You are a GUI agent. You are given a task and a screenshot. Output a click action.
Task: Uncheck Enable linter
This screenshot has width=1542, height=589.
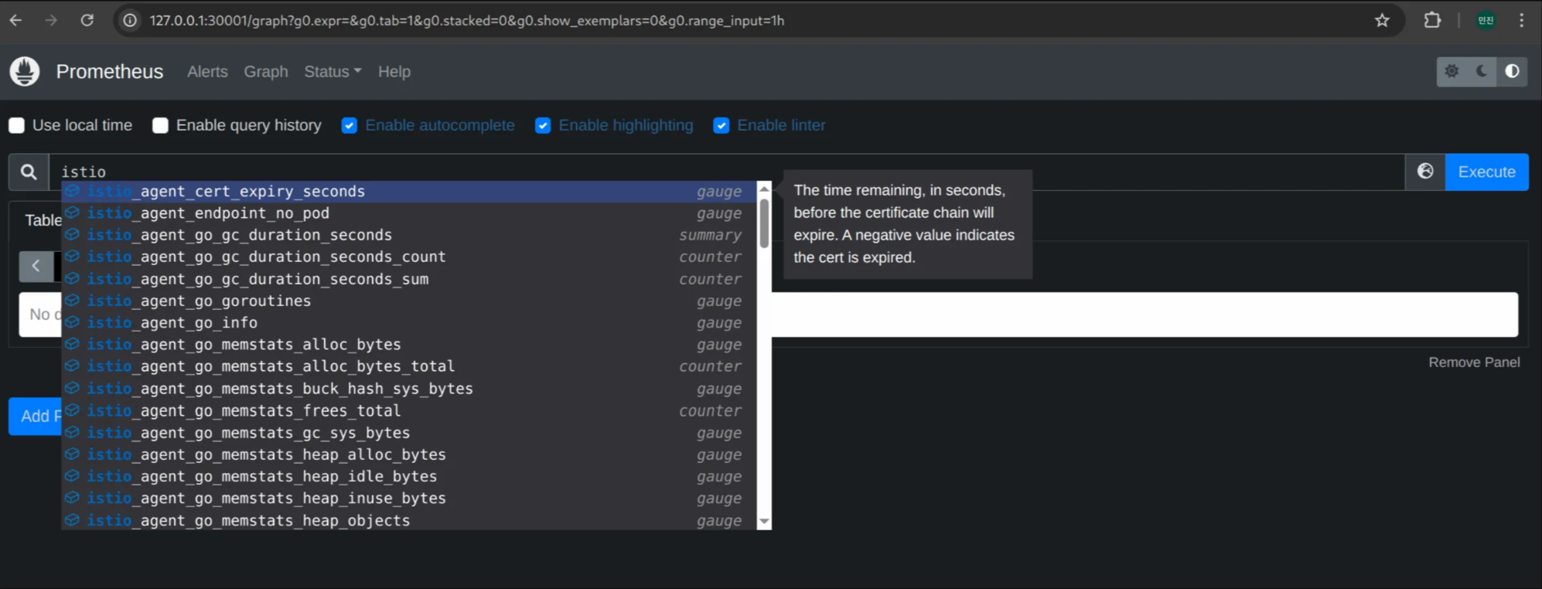(x=722, y=125)
